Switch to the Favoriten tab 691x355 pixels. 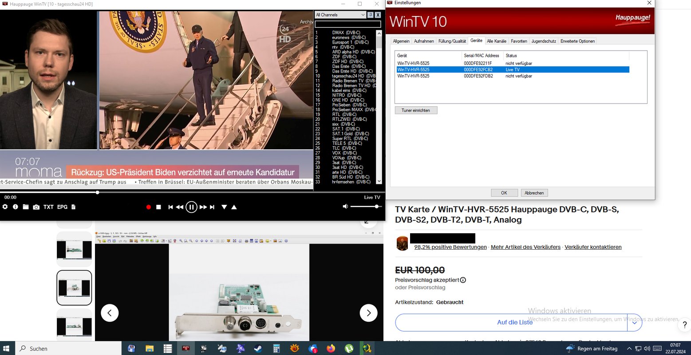pos(519,41)
